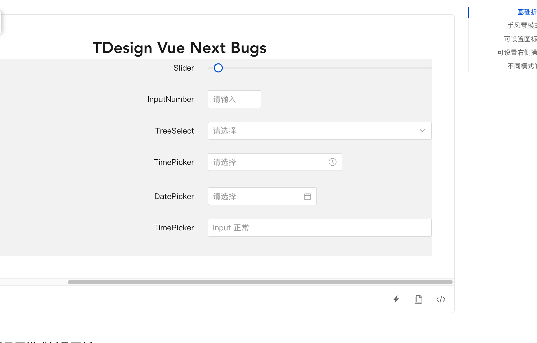Screen dimensions: 537x343
Task: Select the 基础折叠 anchor link
Action: [527, 12]
